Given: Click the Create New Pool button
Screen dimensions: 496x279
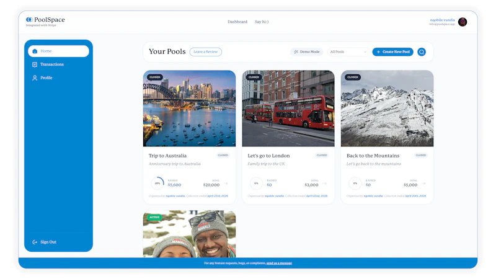Looking at the screenshot, I should tap(393, 52).
